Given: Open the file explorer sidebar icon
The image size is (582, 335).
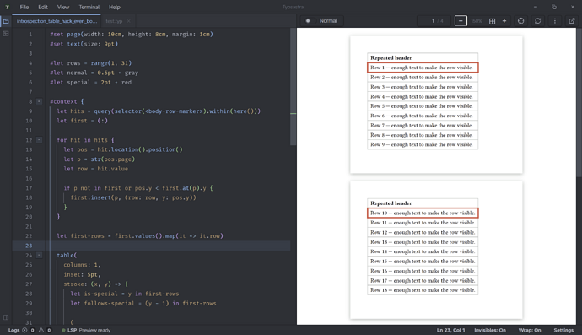Looking at the screenshot, I should click(x=6, y=21).
